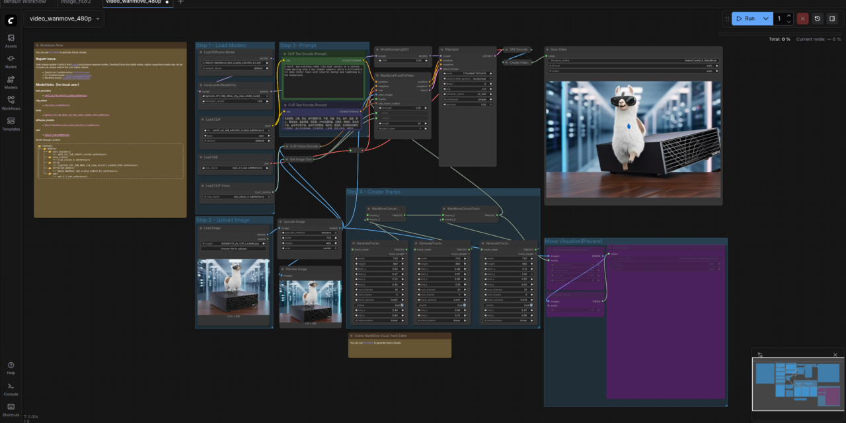Cancel the queue with the red X icon
Viewport: 846px width, 423px height.
click(x=802, y=19)
